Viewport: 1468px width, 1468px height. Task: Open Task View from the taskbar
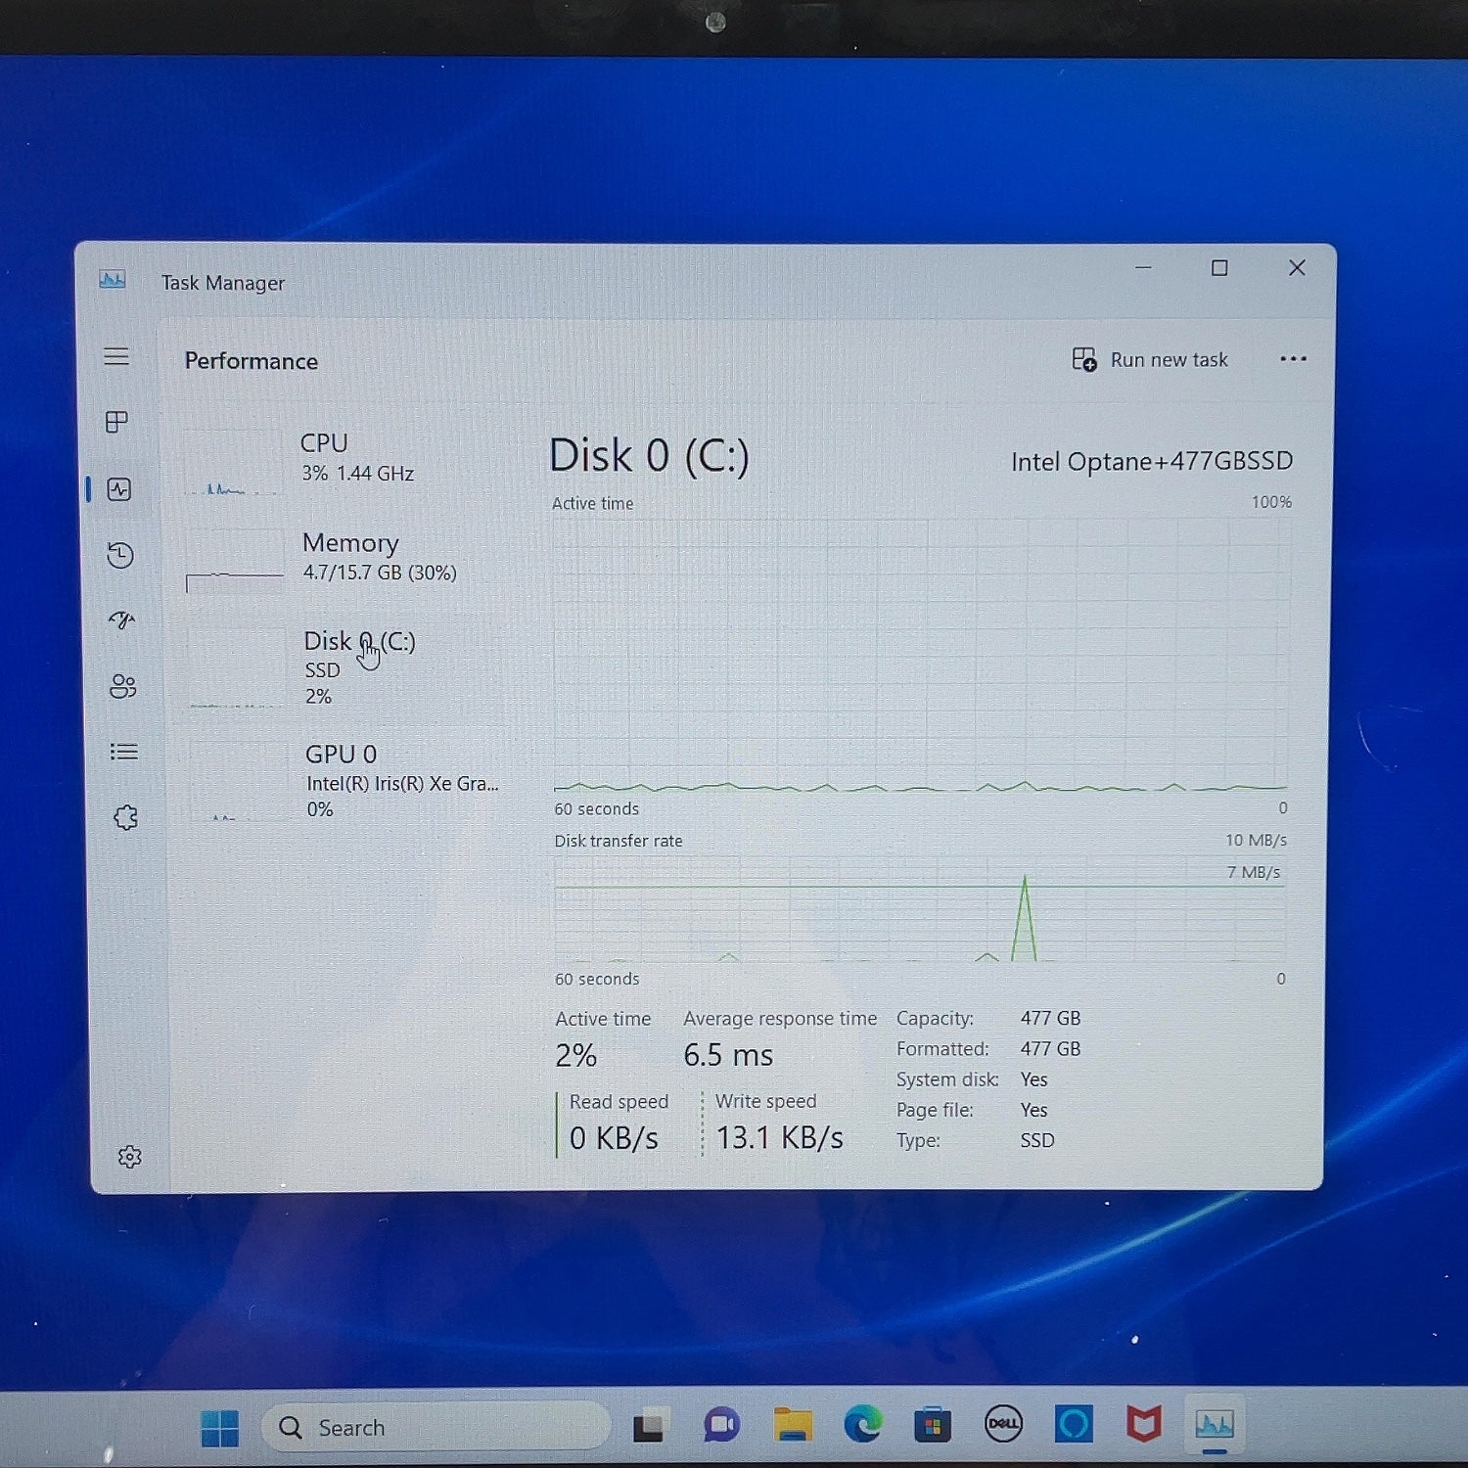648,1427
